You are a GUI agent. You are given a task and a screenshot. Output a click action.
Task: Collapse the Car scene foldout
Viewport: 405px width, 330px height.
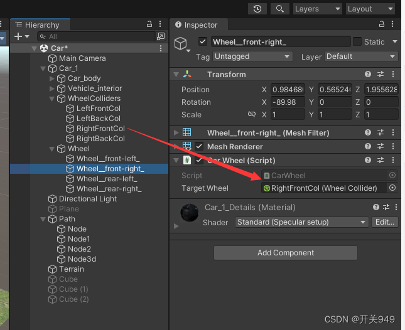pyautogui.click(x=34, y=48)
